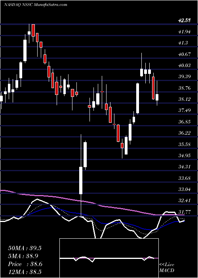The image size is (198, 278).
Task: Click the 40.03 price axis label
Action: [185, 66]
